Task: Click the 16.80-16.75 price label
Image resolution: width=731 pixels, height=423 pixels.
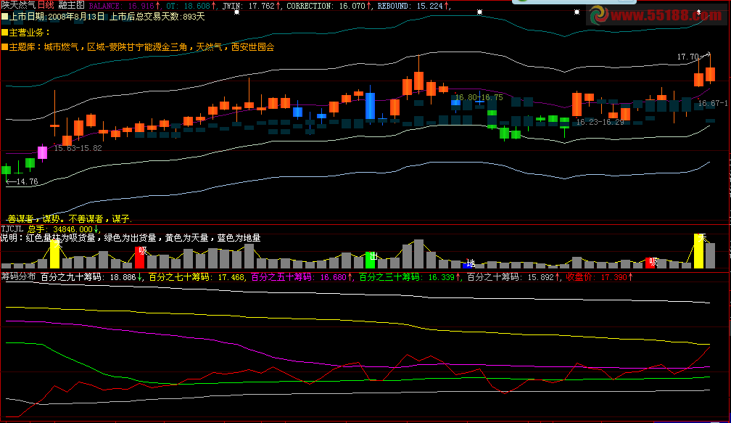Action: pos(479,97)
